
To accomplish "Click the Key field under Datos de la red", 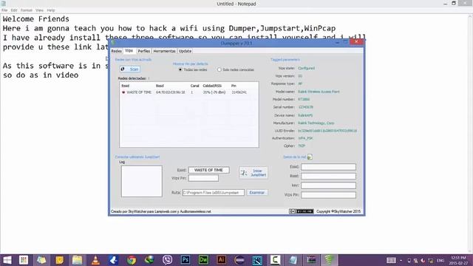I will point(328,185).
